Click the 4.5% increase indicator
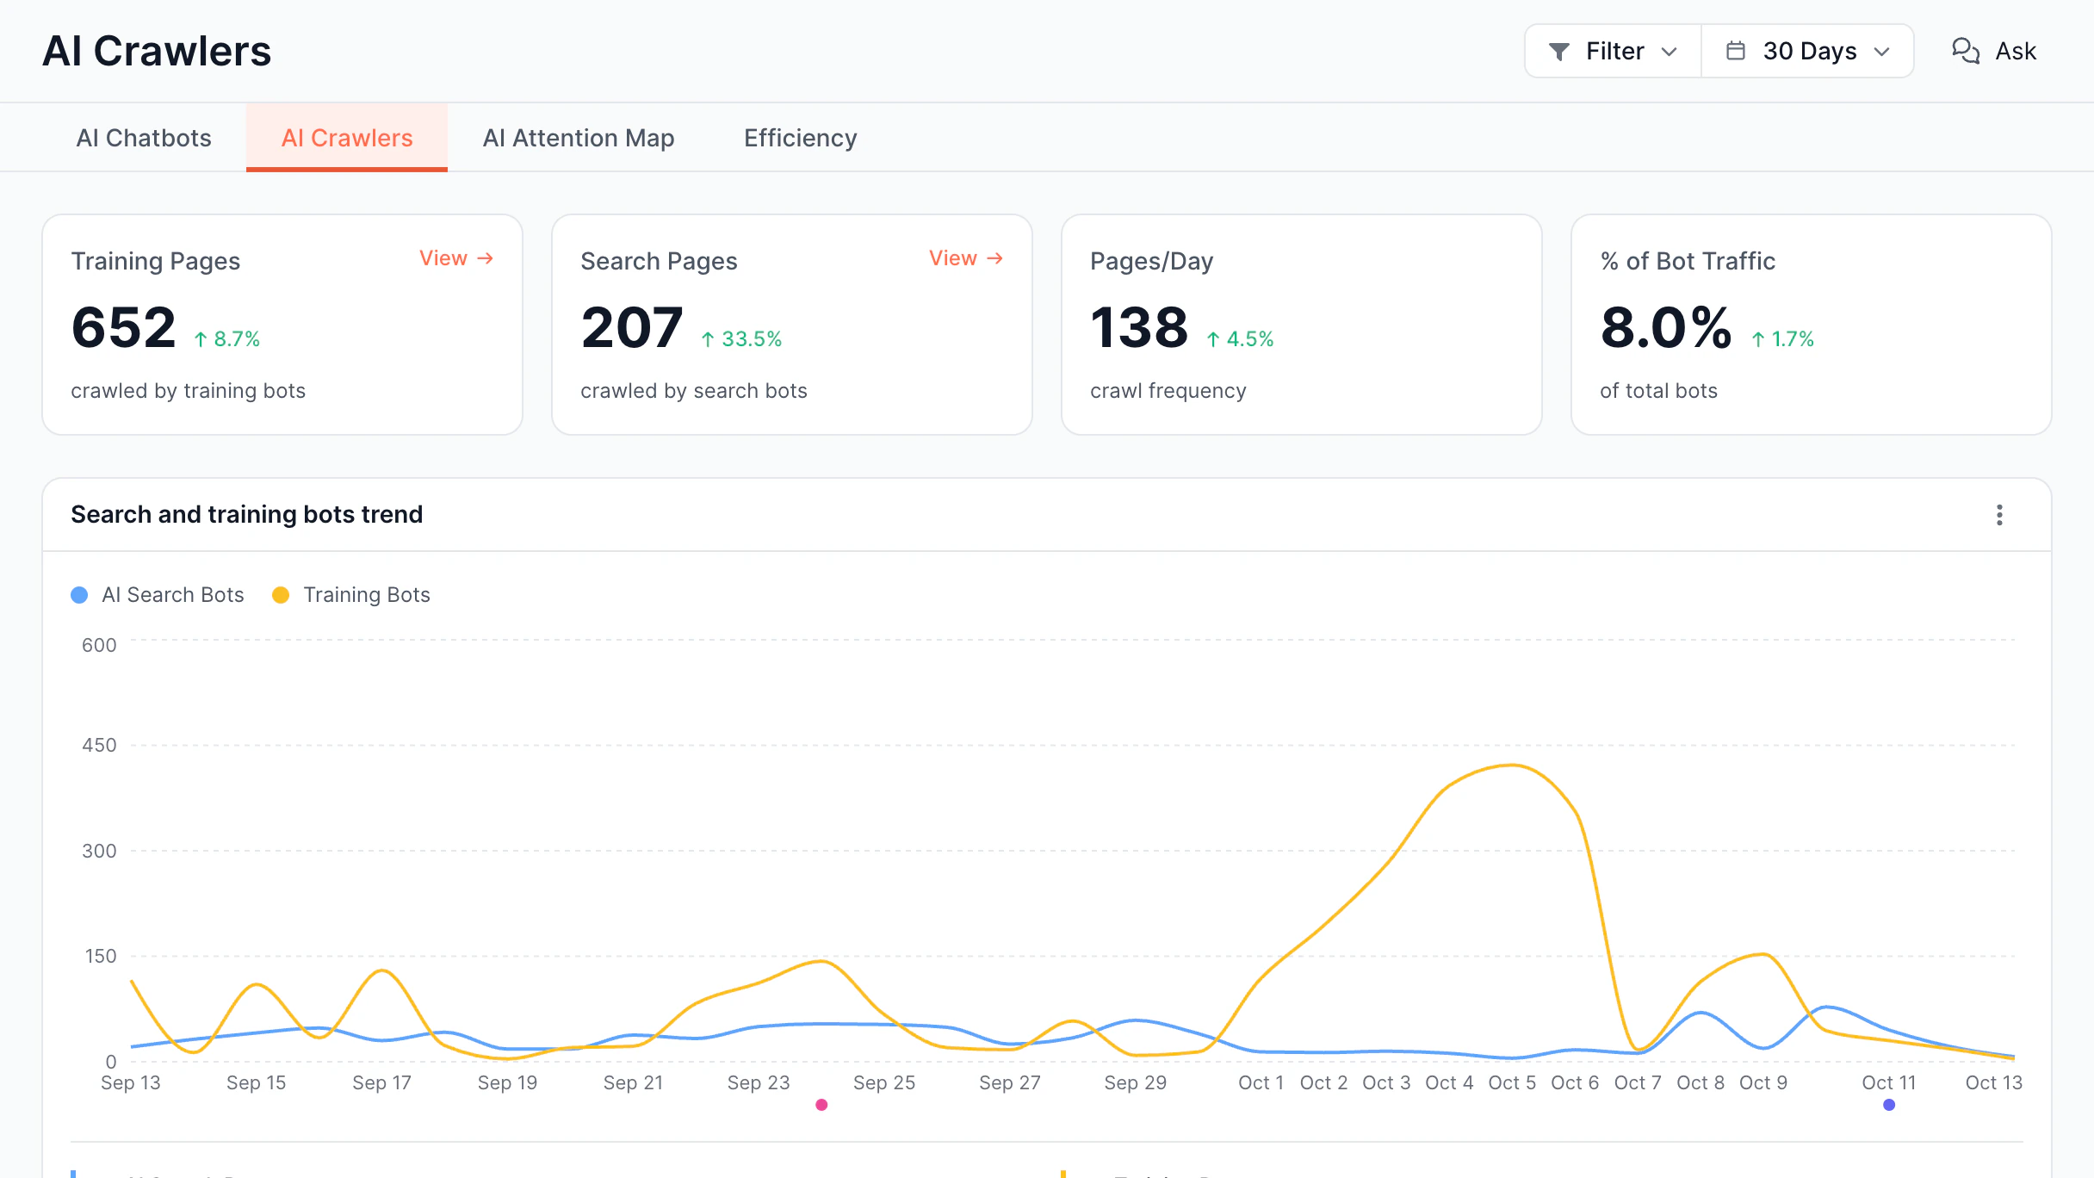2094x1178 pixels. coord(1240,339)
